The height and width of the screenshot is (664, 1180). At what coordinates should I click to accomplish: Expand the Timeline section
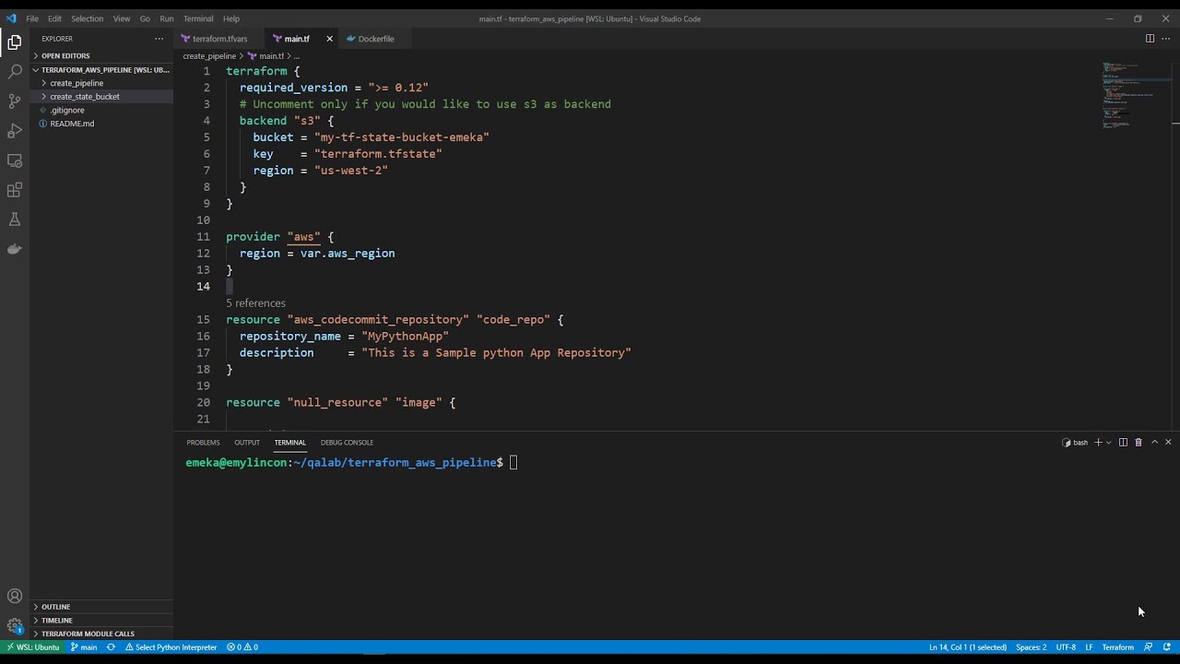point(101,620)
